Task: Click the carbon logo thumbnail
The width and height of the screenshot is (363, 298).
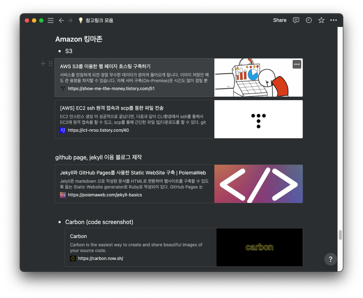Action: [x=260, y=247]
